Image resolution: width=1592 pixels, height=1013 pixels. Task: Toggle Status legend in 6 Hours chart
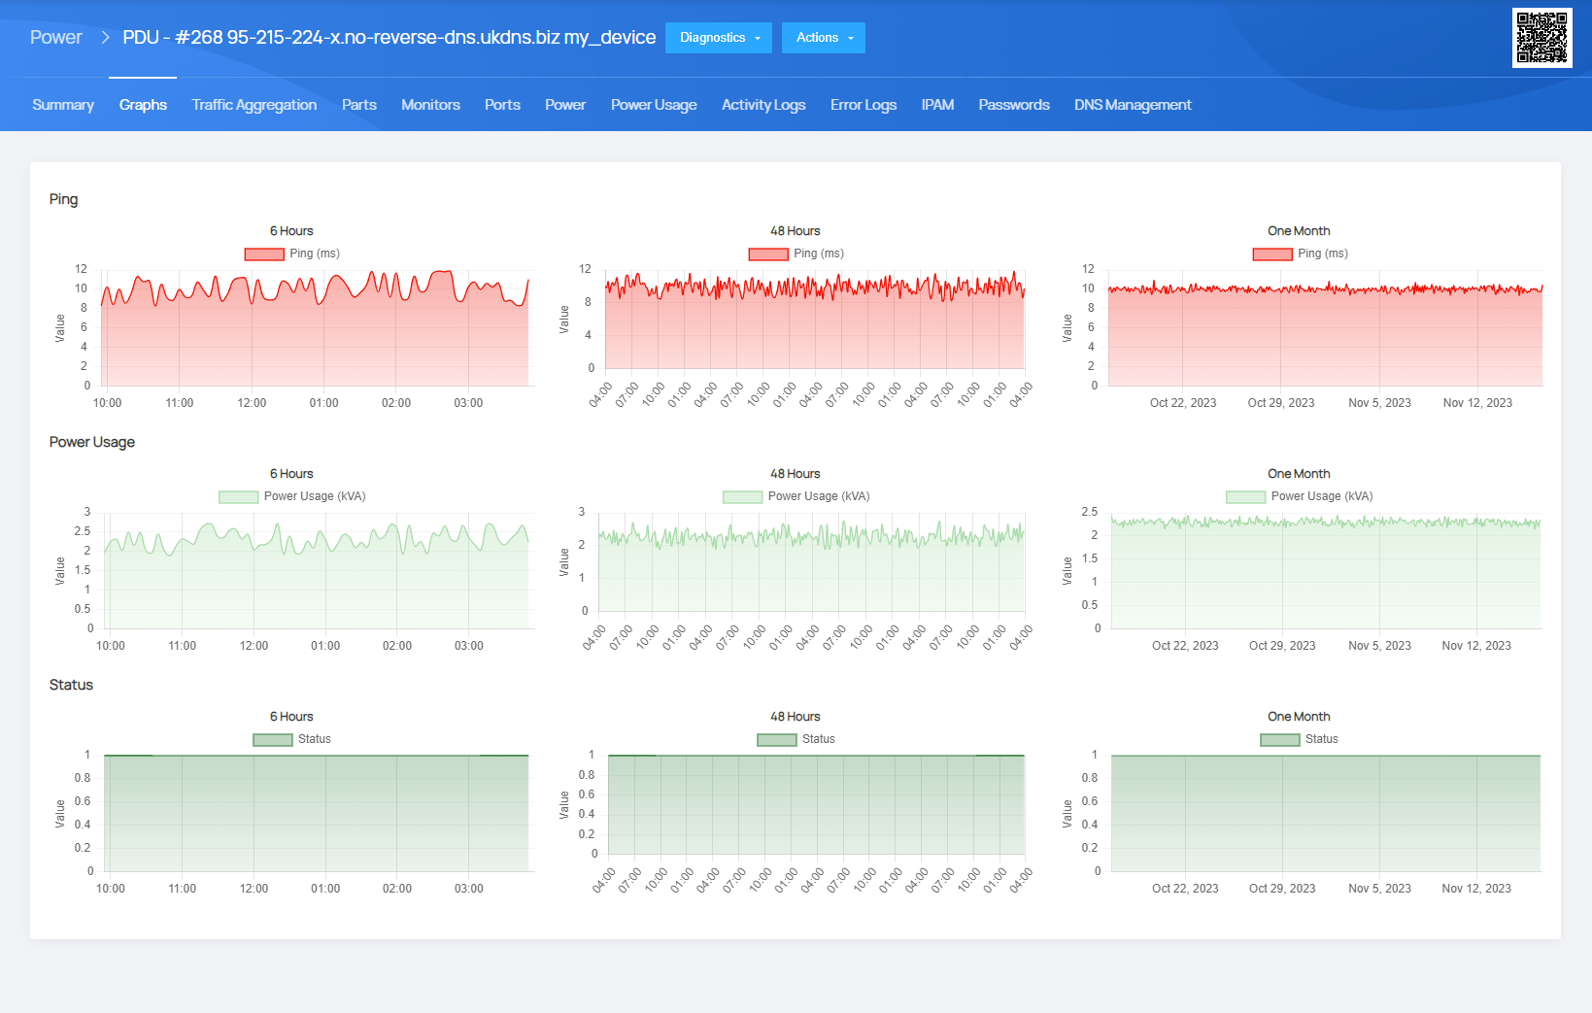[x=292, y=739]
